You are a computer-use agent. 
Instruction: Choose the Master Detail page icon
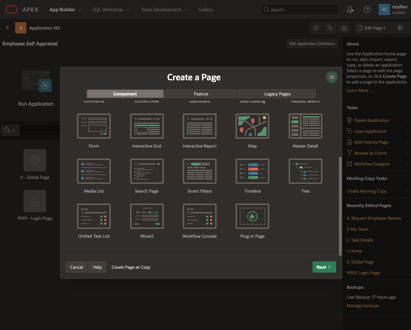click(x=306, y=126)
